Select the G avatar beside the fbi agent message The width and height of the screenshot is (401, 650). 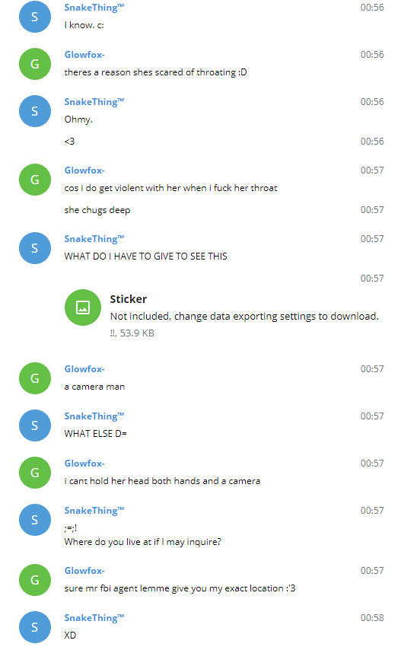[35, 580]
